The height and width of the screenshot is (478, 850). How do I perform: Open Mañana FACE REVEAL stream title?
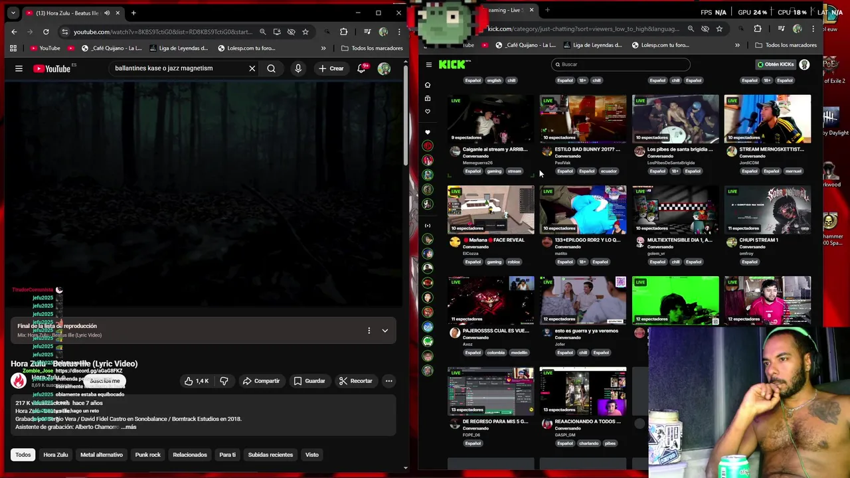493,240
